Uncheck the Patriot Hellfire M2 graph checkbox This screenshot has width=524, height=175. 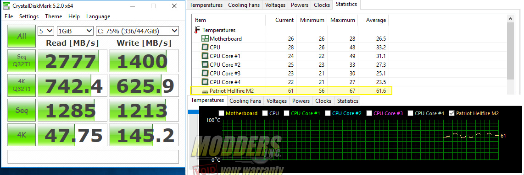tap(452, 113)
